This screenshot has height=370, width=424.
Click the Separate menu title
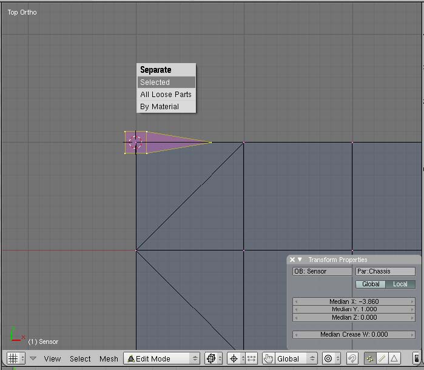coord(156,70)
